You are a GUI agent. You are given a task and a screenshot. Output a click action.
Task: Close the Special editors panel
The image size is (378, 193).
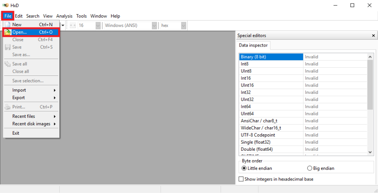[373, 36]
